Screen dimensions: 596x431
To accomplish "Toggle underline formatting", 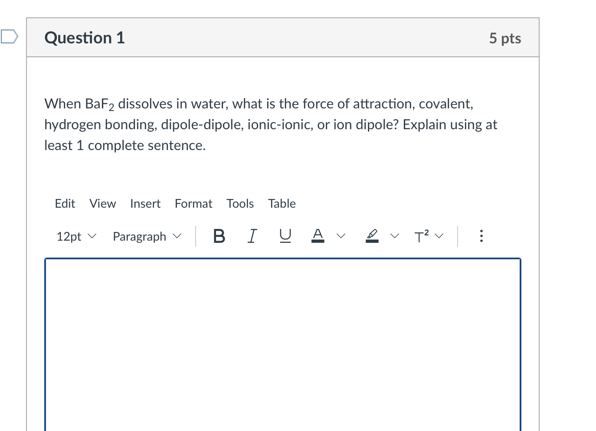I will coord(285,236).
